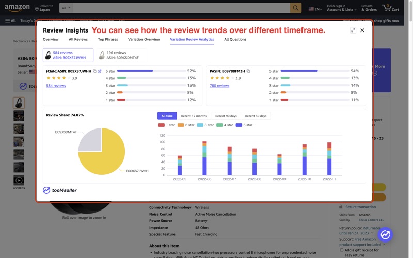Viewport: 413px width, 258px height.
Task: Select the All time range
Action: 167,116
